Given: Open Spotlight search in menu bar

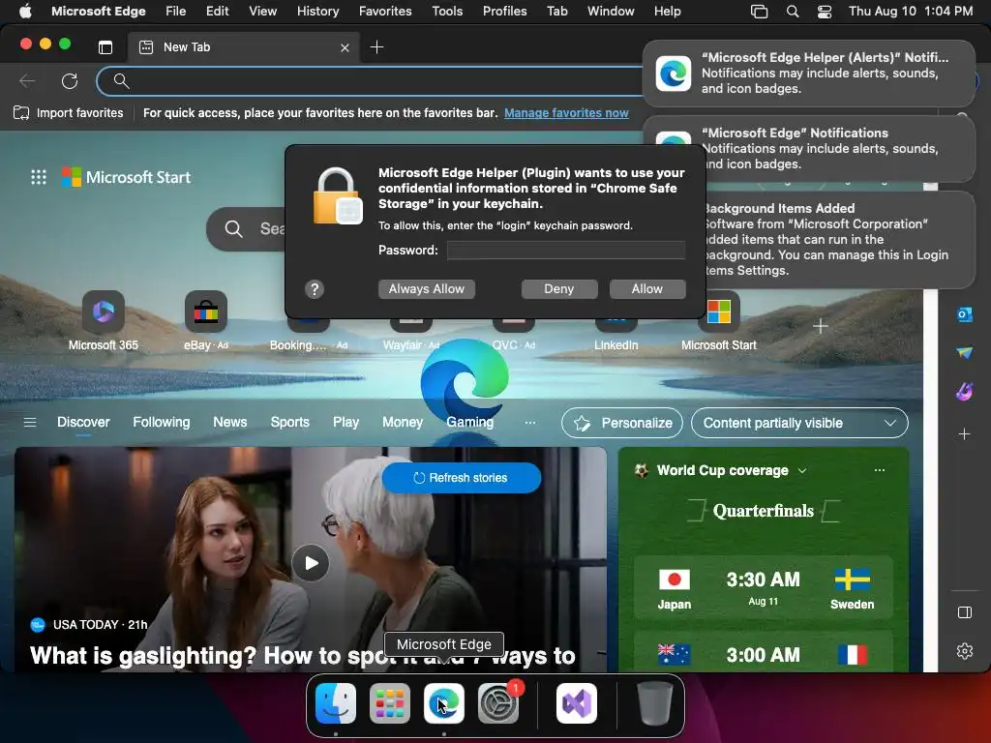Looking at the screenshot, I should (792, 11).
